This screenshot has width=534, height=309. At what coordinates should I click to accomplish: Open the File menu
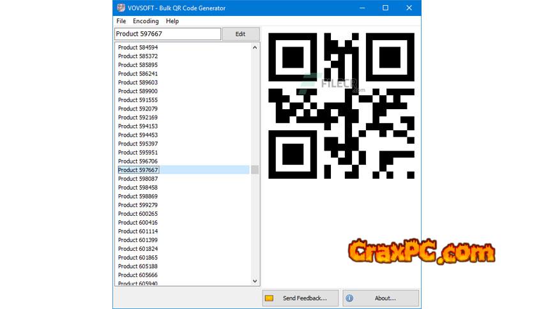[x=121, y=21]
